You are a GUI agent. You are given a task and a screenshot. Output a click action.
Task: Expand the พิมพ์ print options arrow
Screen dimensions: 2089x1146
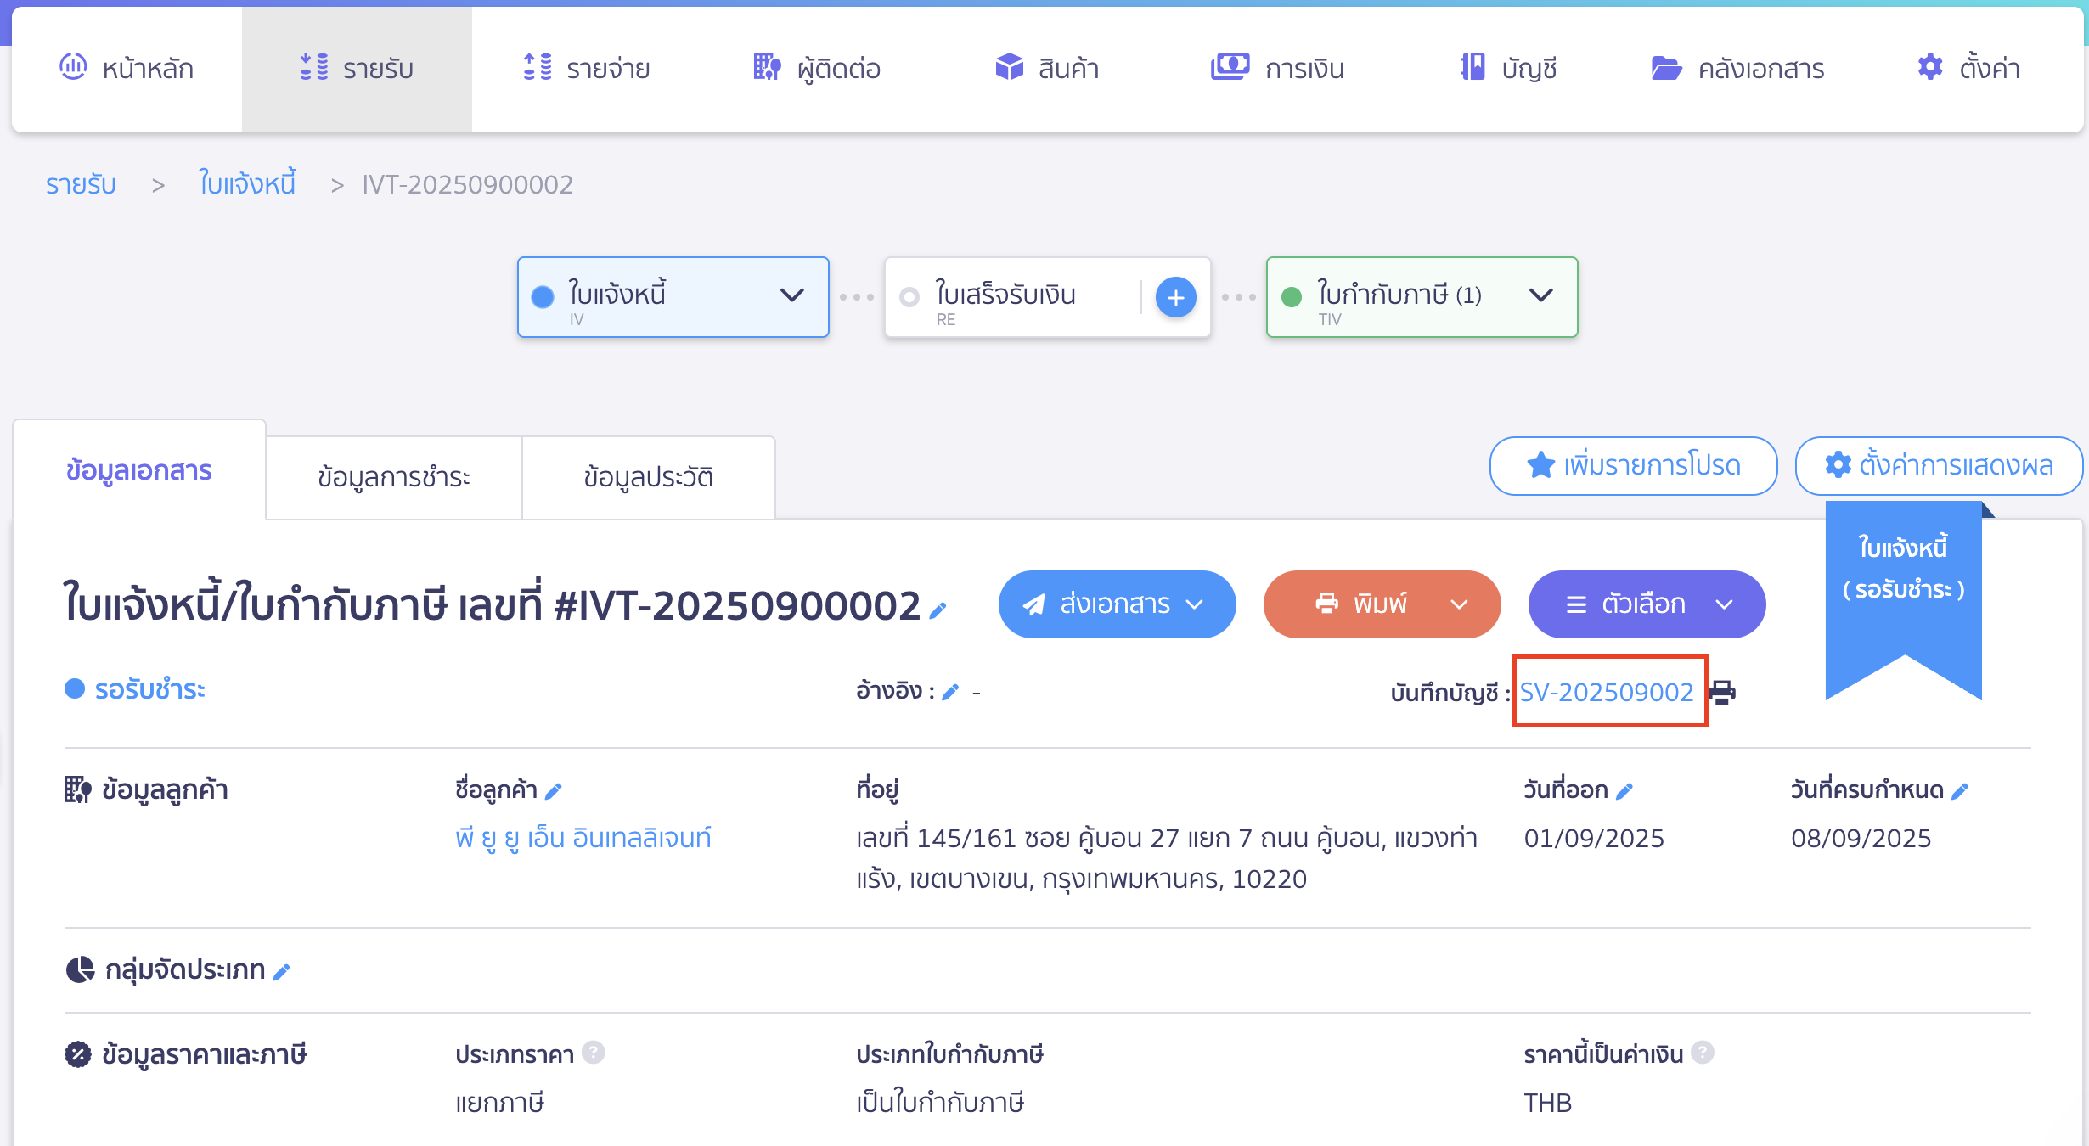coord(1460,604)
